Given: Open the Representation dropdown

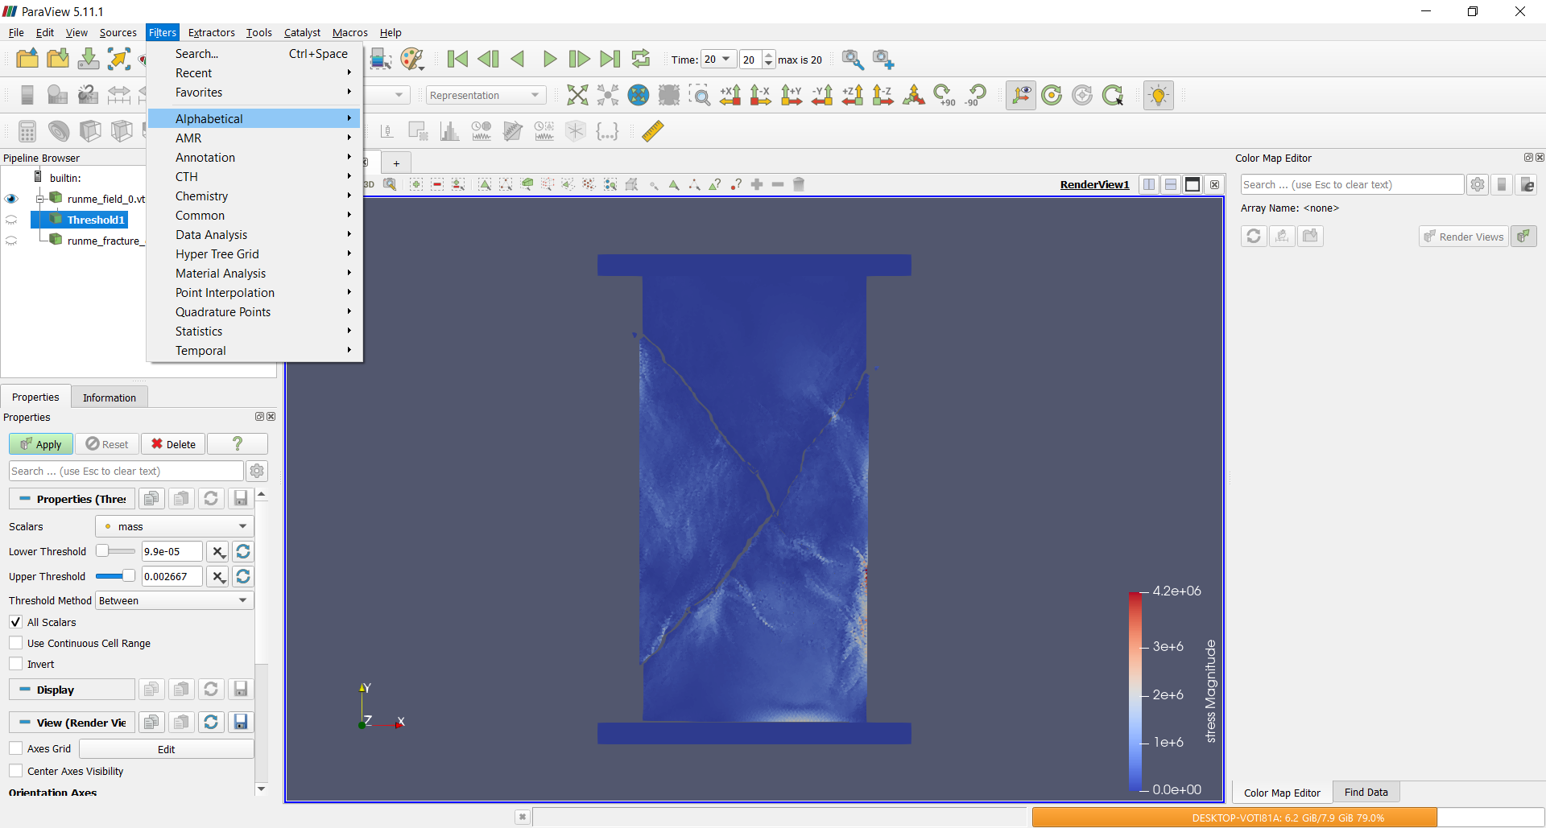Looking at the screenshot, I should pos(486,95).
